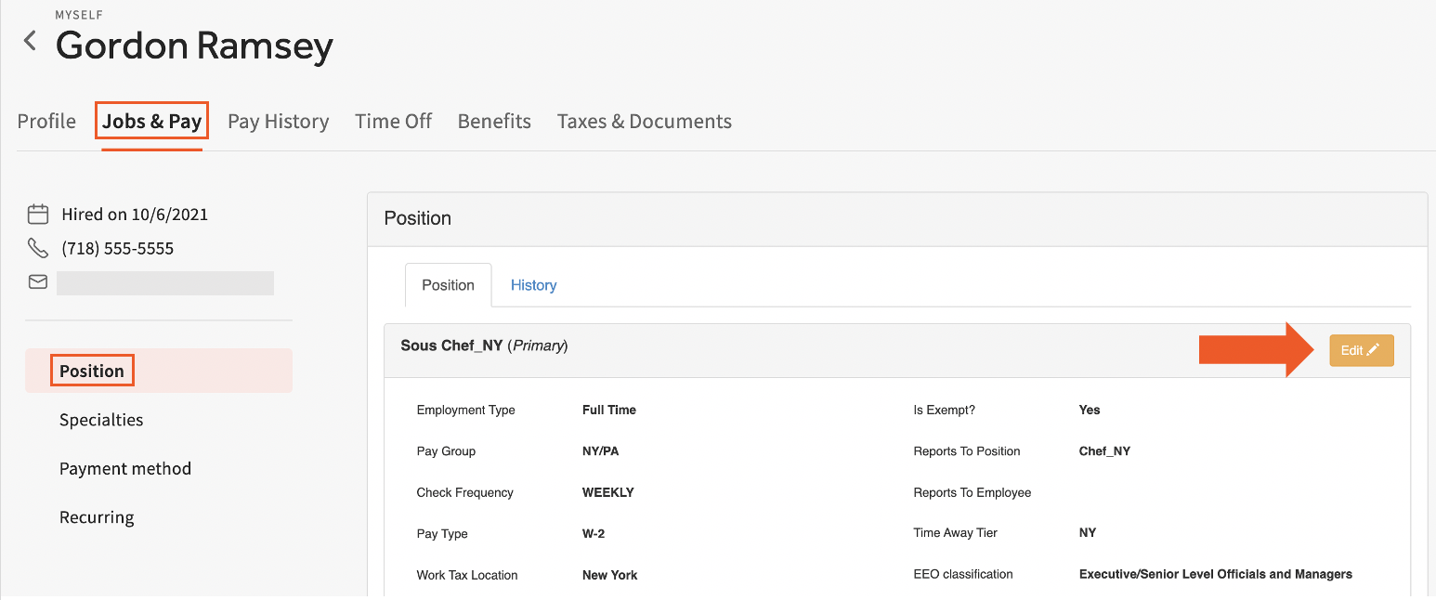
Task: Open Specialties in the sidebar
Action: pyautogui.click(x=101, y=420)
